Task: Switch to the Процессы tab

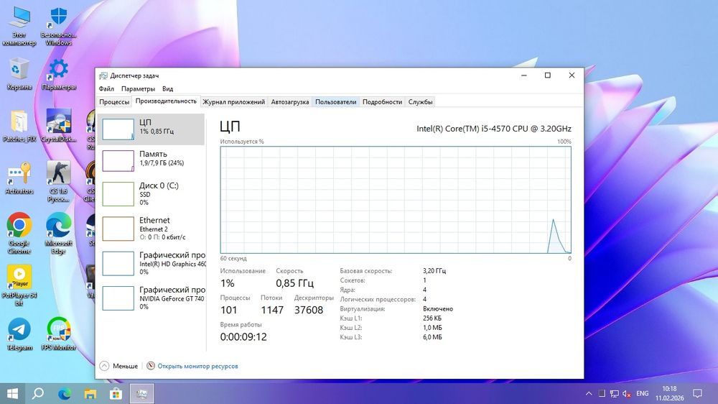Action: pyautogui.click(x=114, y=102)
